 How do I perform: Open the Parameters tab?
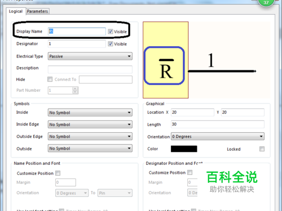tap(37, 11)
